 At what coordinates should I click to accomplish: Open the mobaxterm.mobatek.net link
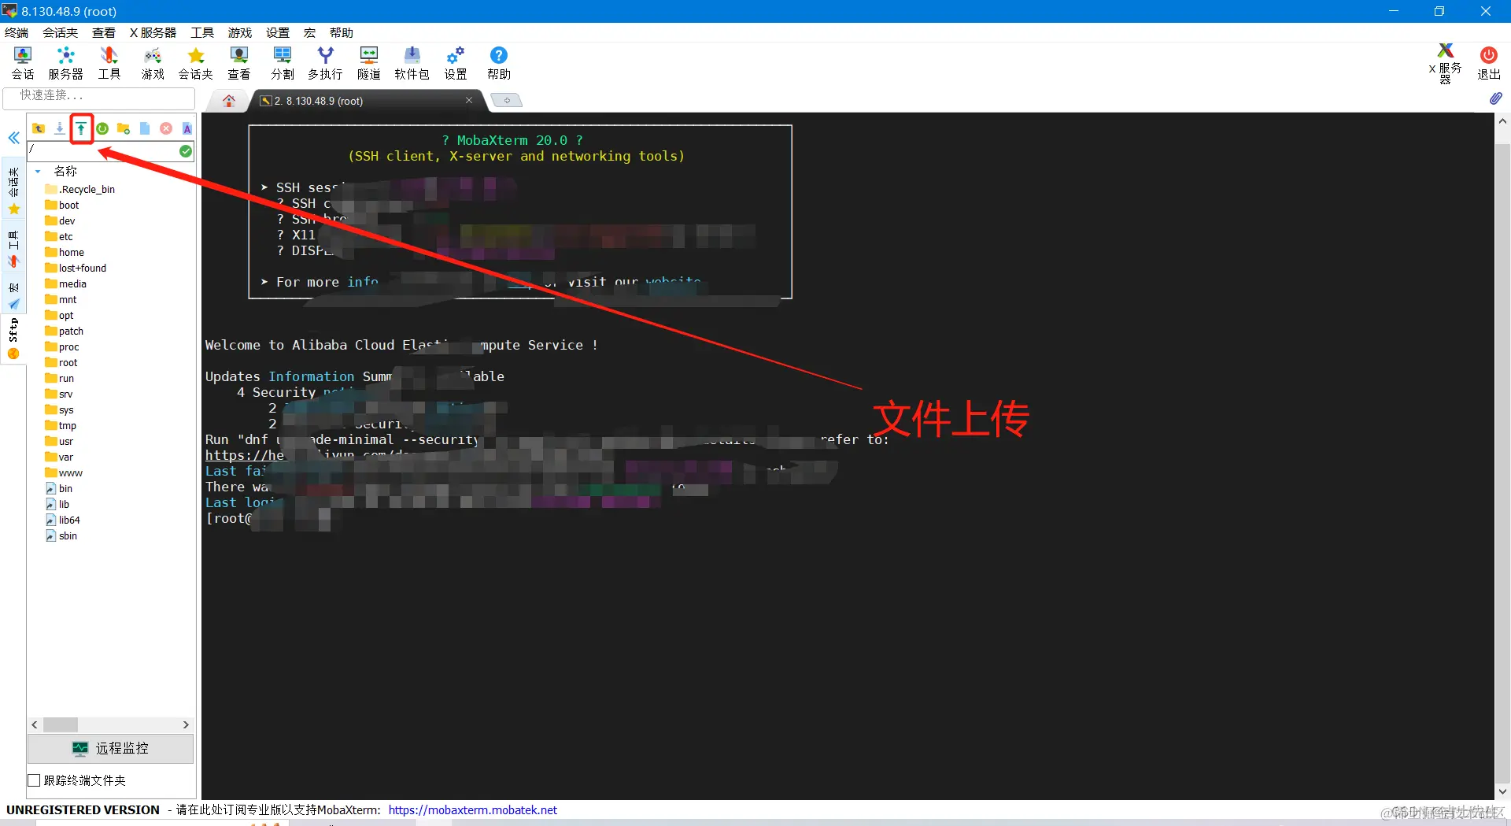coord(473,809)
